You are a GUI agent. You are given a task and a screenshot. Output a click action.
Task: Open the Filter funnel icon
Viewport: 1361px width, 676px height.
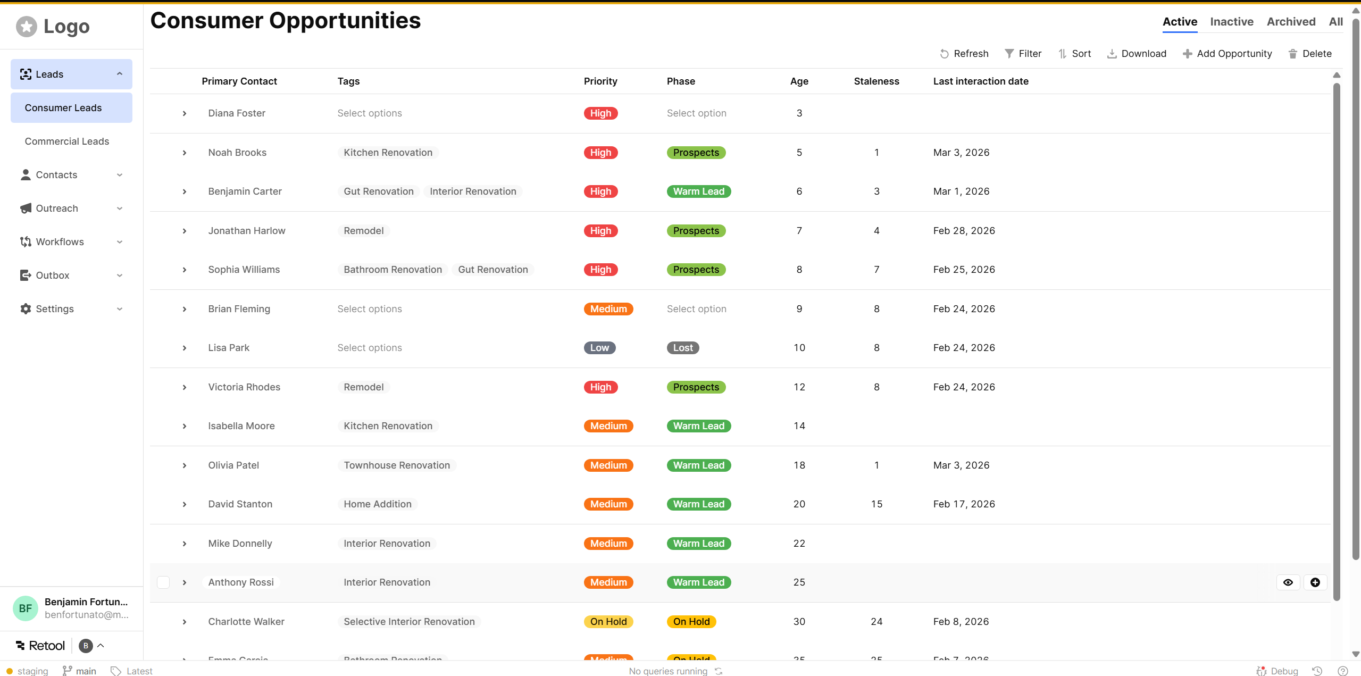1009,54
